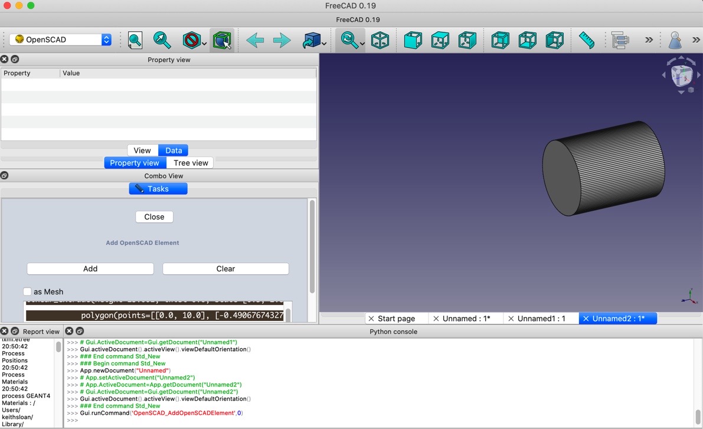Screen dimensions: 703x429
Task: Click the Close button in Tasks panel
Action: pos(154,217)
